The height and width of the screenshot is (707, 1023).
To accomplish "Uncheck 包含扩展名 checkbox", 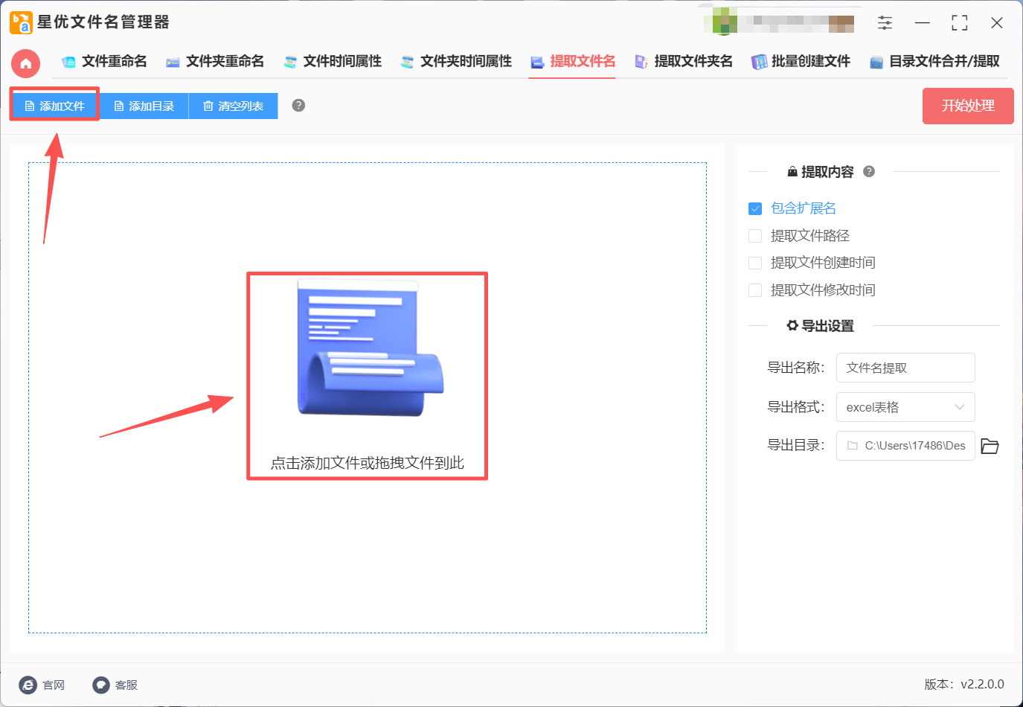I will point(755,208).
